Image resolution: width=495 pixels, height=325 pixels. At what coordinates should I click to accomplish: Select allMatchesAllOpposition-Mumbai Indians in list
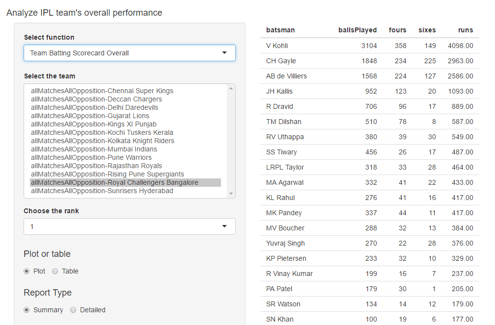[94, 149]
